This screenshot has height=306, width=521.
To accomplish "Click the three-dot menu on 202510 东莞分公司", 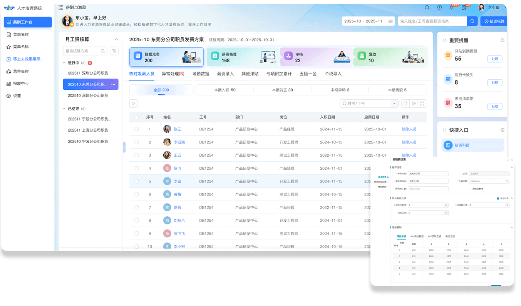I will coord(113,84).
